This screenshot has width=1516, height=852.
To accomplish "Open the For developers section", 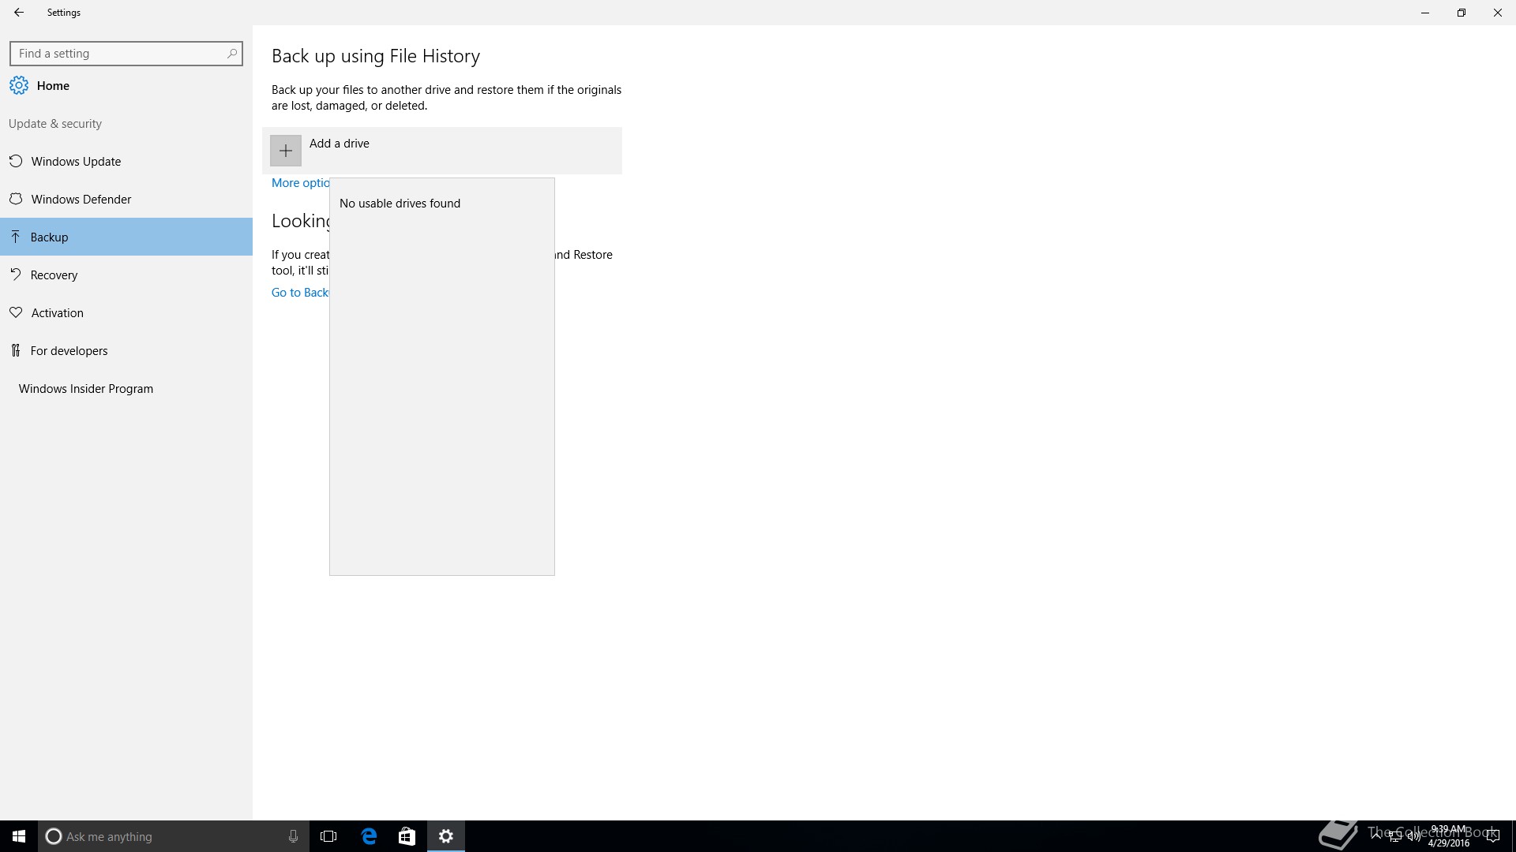I will [x=126, y=350].
